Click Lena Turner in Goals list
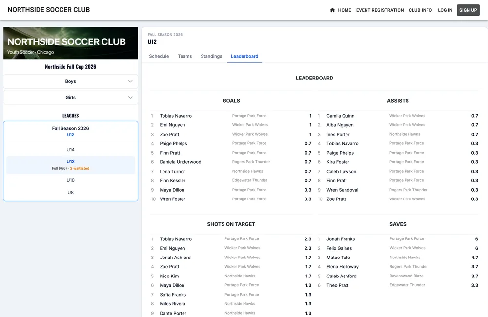488x317 pixels. pos(172,171)
